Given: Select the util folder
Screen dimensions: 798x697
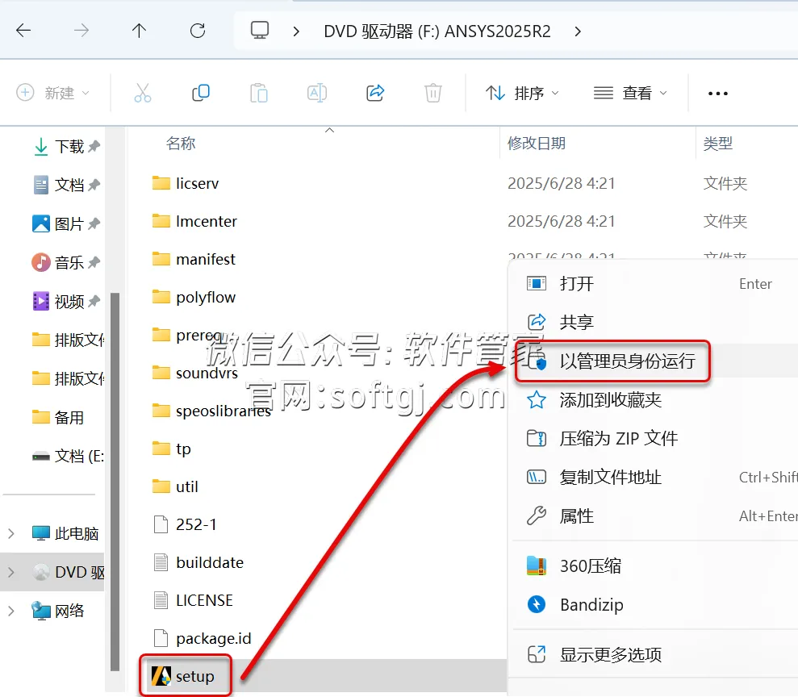Looking at the screenshot, I should 175,487.
